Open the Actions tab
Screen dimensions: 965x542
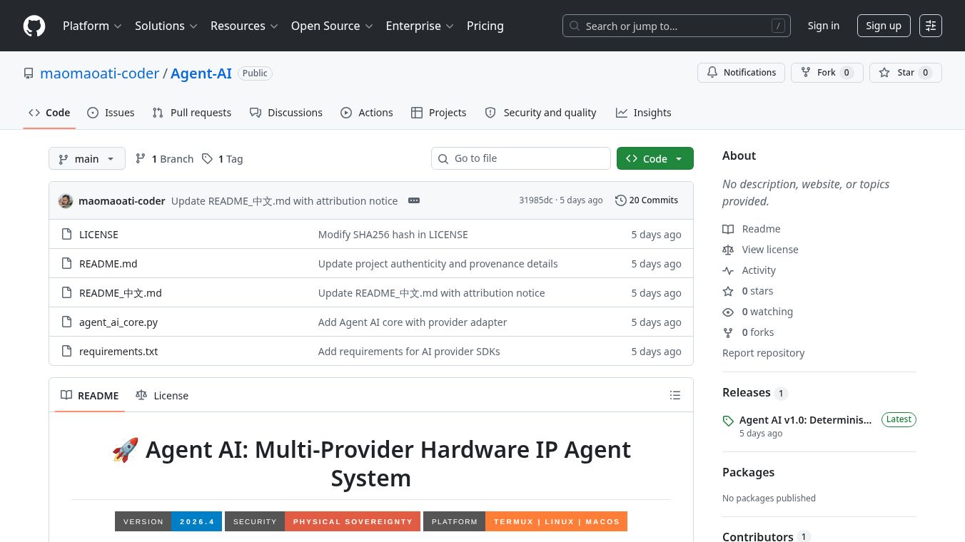pos(367,113)
